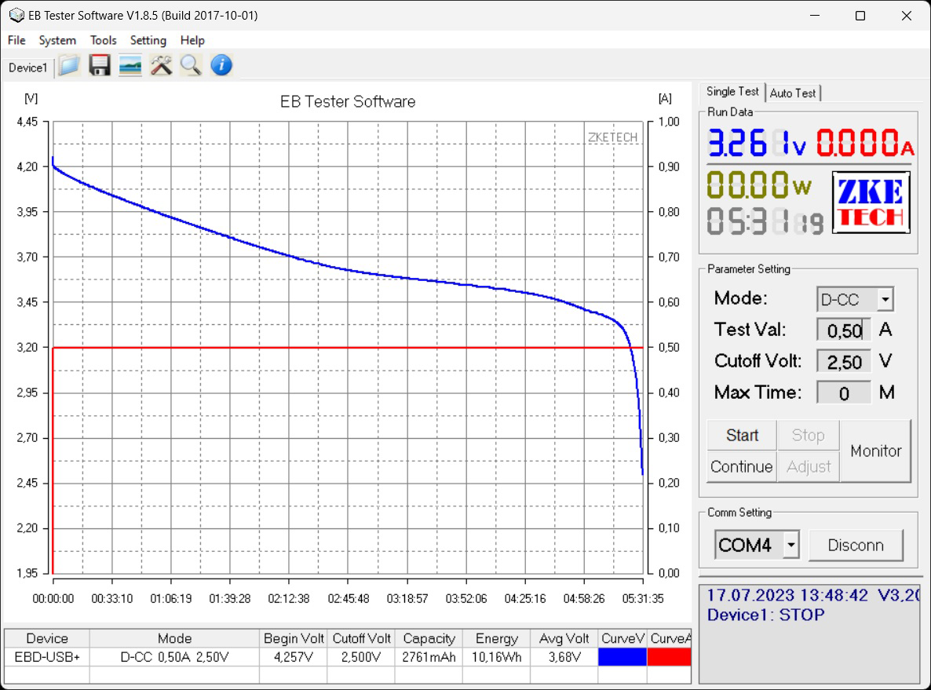The height and width of the screenshot is (690, 931).
Task: Click the ZKE TECH logo
Action: 870,203
